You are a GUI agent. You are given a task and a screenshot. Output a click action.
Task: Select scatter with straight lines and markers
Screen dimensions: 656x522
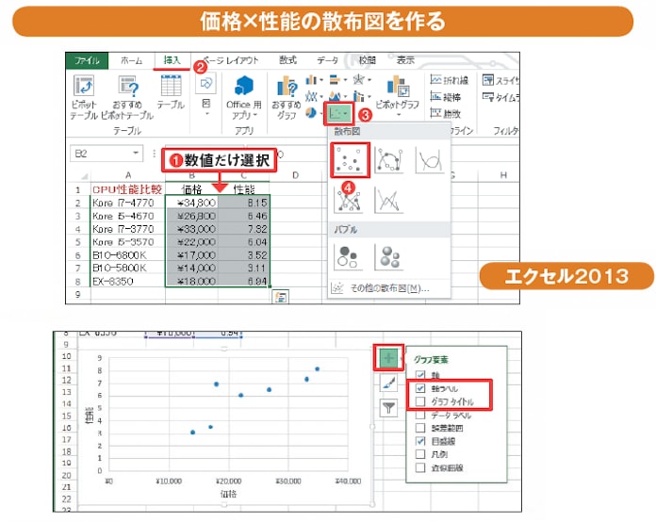click(x=349, y=200)
